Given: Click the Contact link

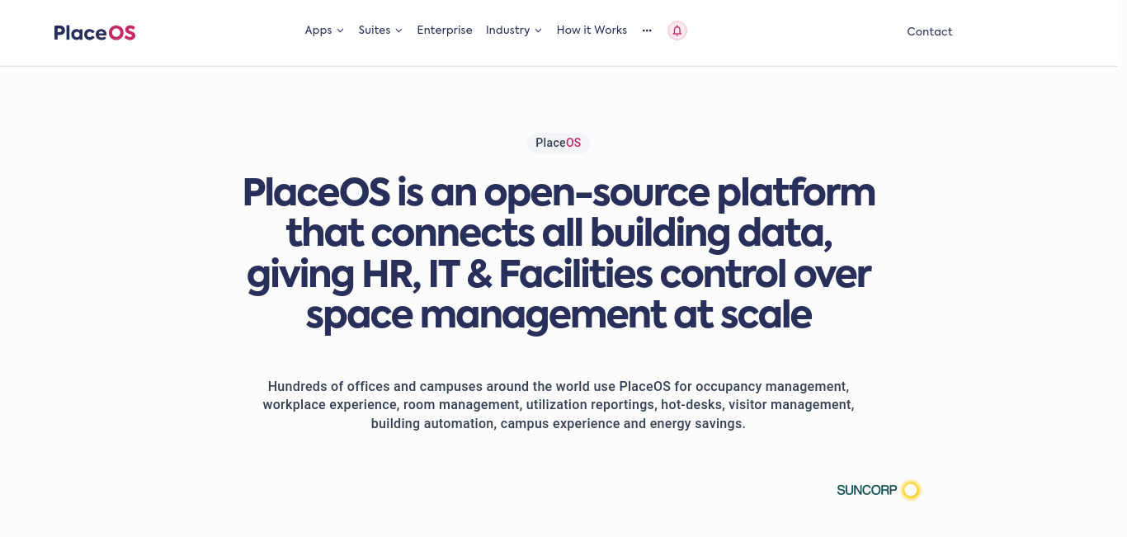Looking at the screenshot, I should click(930, 31).
